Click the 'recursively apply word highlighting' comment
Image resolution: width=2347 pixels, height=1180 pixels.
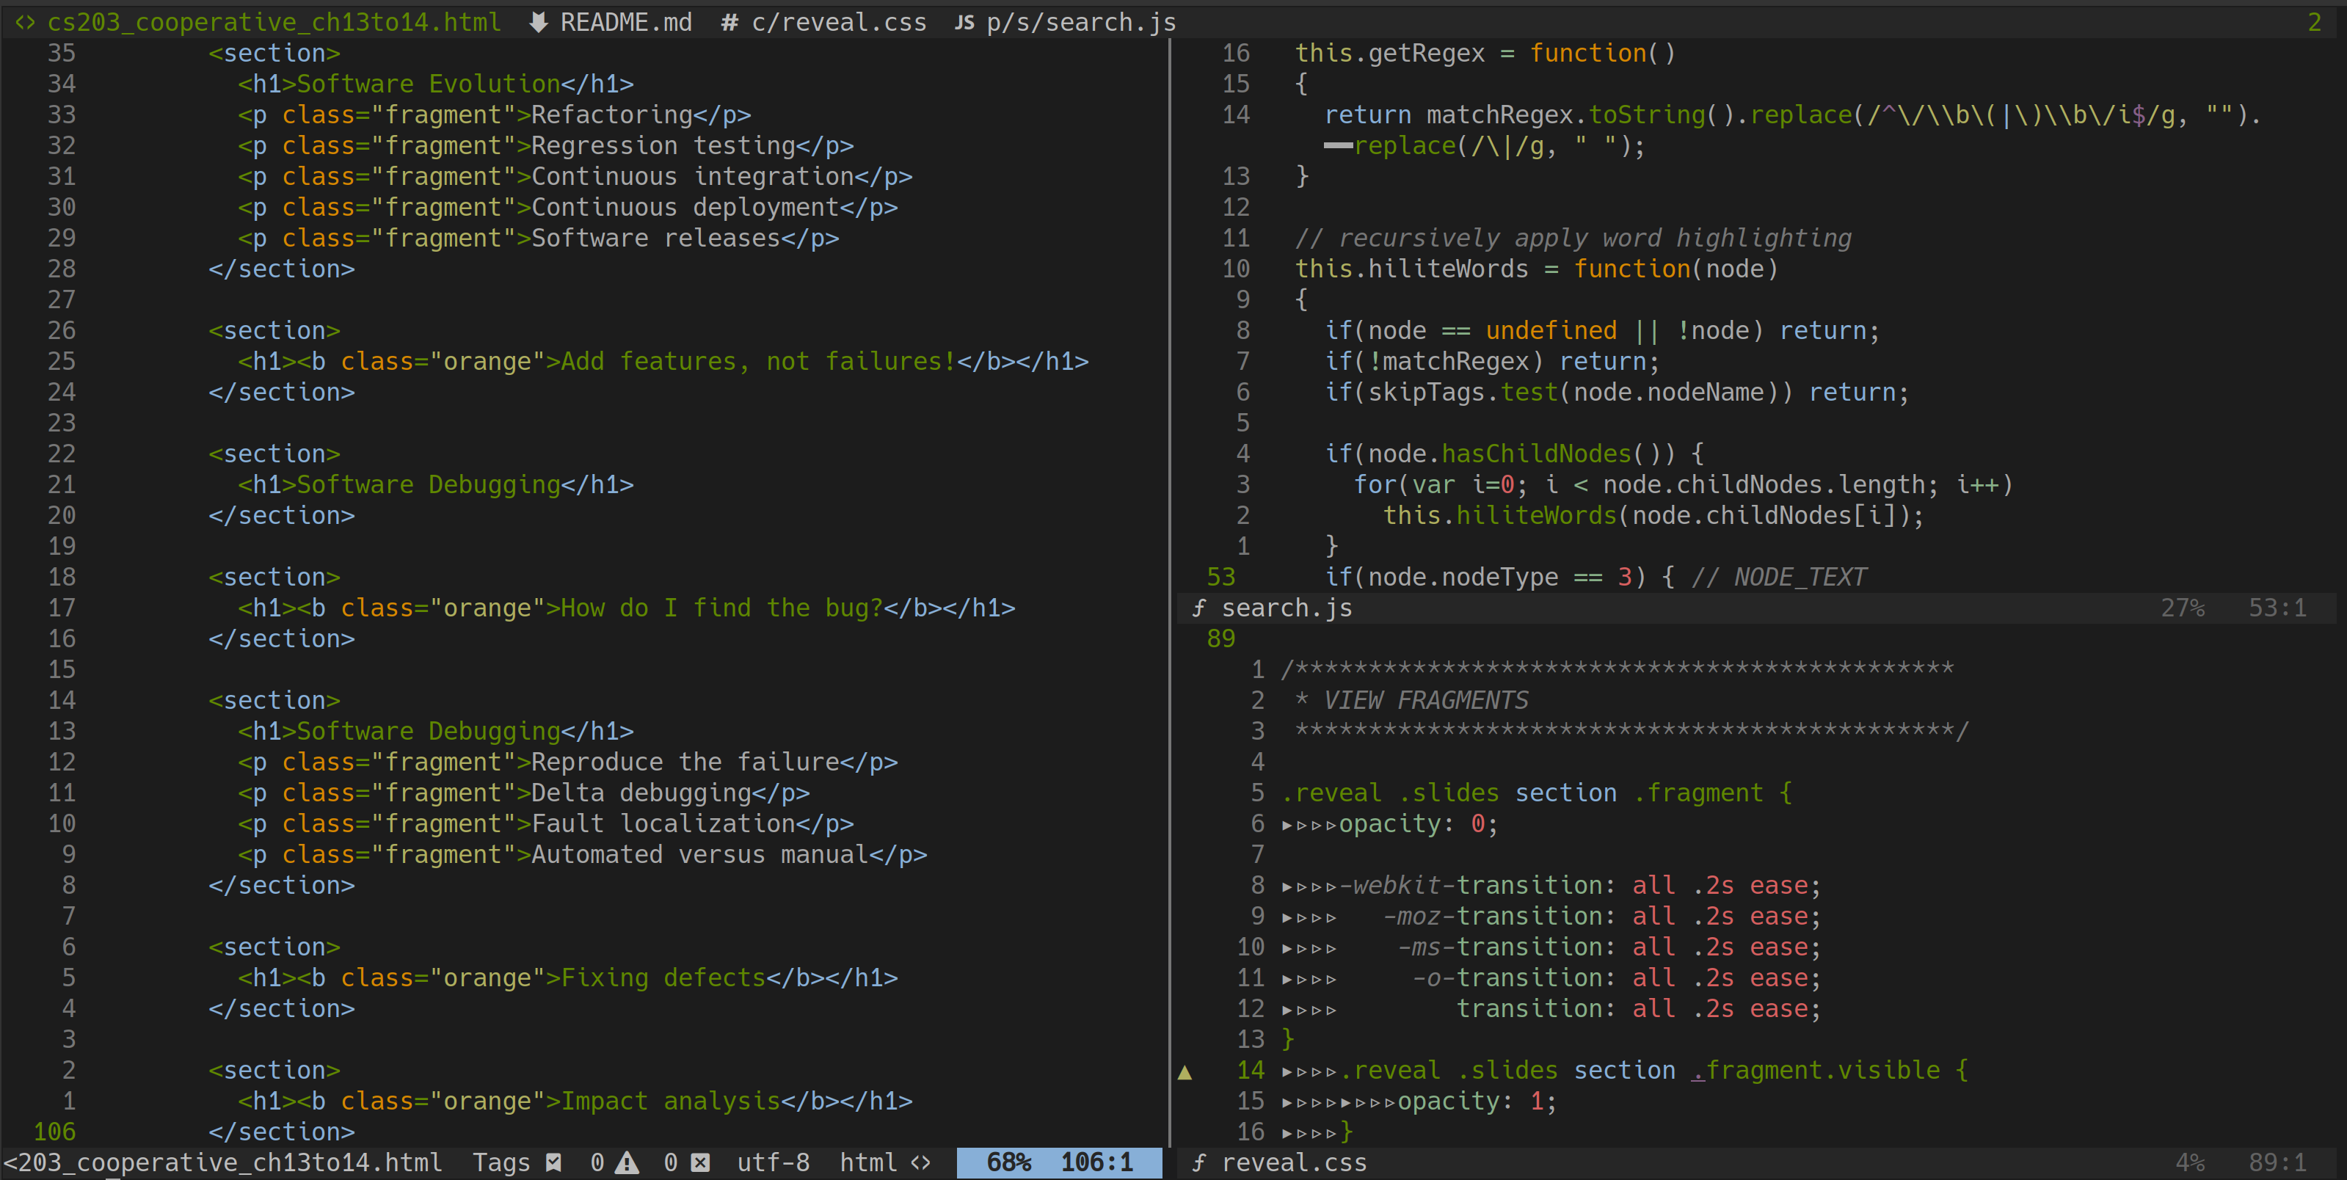pyautogui.click(x=1573, y=238)
